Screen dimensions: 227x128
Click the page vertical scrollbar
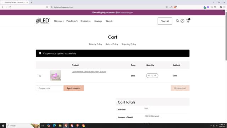coord(226,36)
